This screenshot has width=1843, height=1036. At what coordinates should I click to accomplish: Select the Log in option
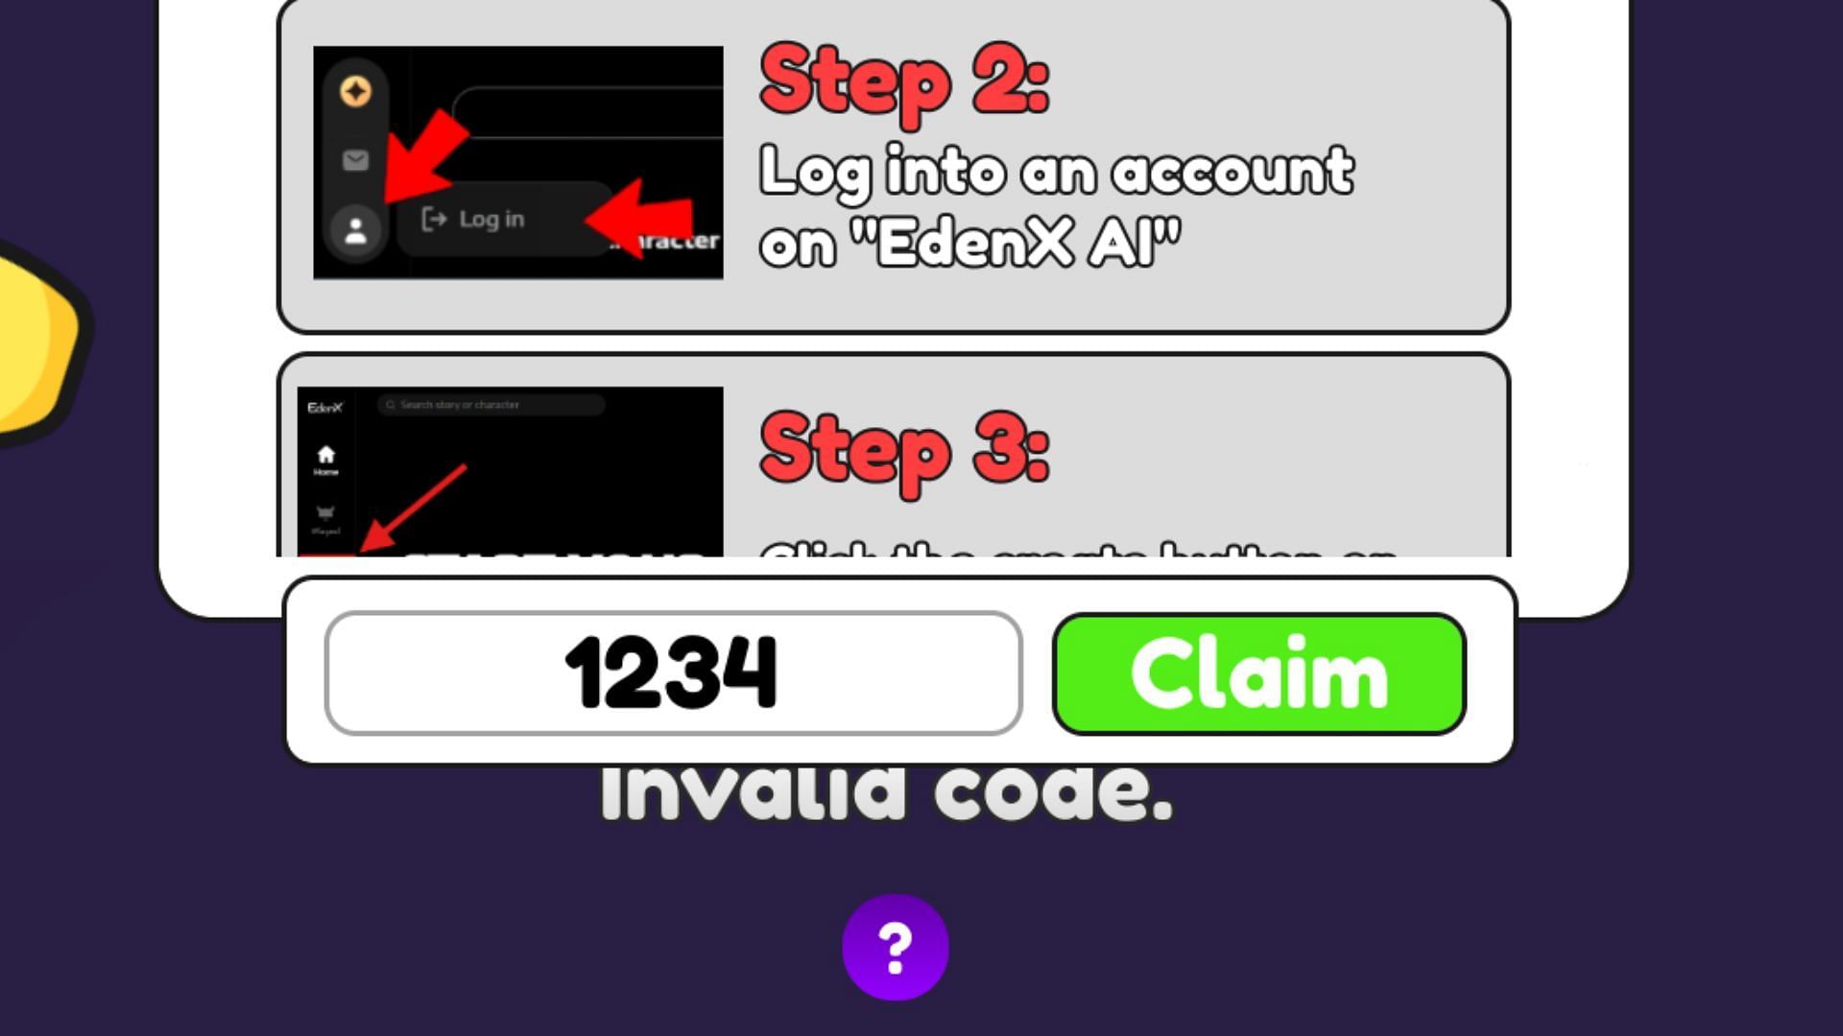click(x=491, y=220)
